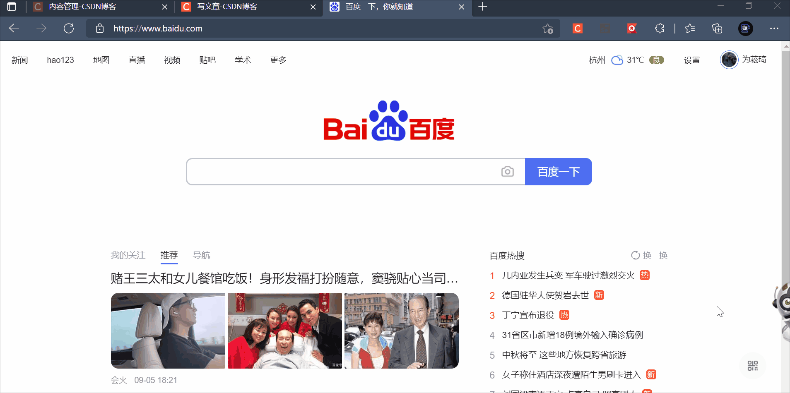This screenshot has height=393, width=790.
Task: Open hot search 女子称住酒店深夜遭陌生男刷卡进入
Action: [x=571, y=375]
